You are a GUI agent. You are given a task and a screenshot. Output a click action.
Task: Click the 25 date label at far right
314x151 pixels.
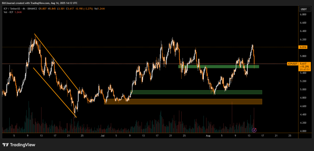click(x=290, y=135)
